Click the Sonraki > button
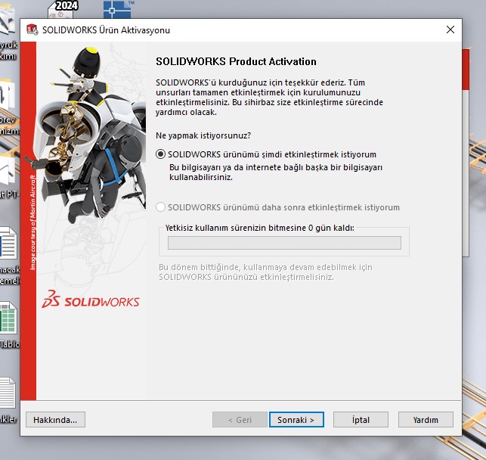 pos(296,420)
